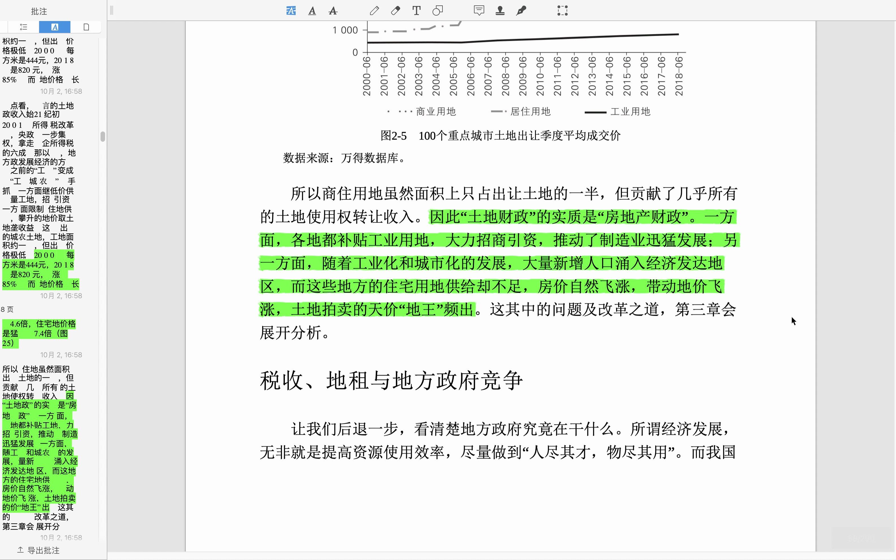Image resolution: width=896 pixels, height=560 pixels.
Task: Collapse the 批注 sidebar panel
Action: click(112, 10)
